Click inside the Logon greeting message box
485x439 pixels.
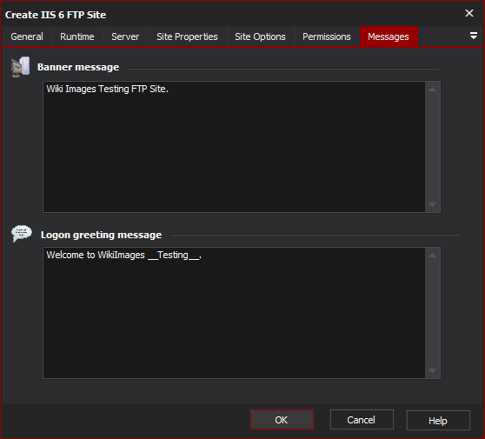[x=234, y=313]
